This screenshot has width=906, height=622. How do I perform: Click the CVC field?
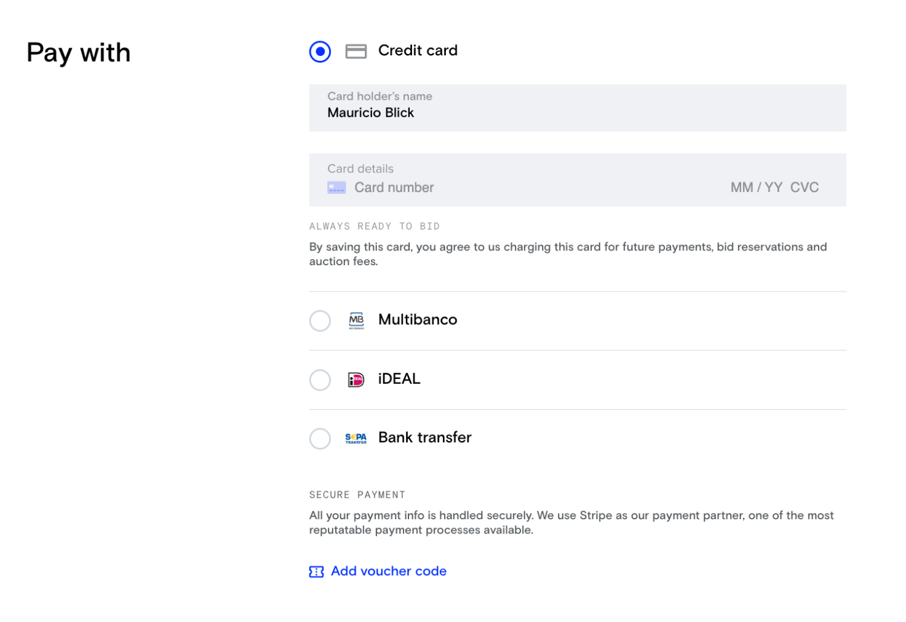(805, 188)
